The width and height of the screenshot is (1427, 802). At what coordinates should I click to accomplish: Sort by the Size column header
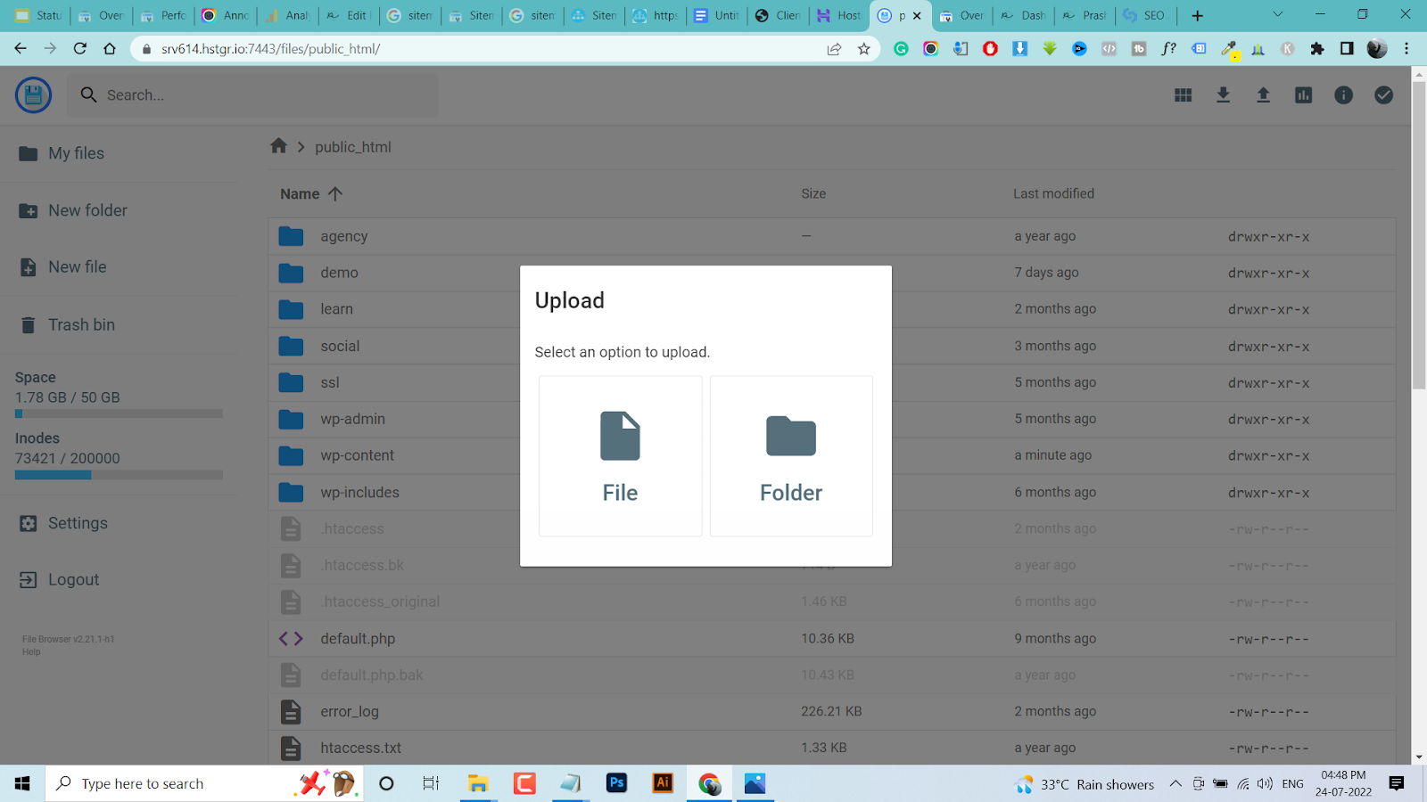pyautogui.click(x=813, y=193)
